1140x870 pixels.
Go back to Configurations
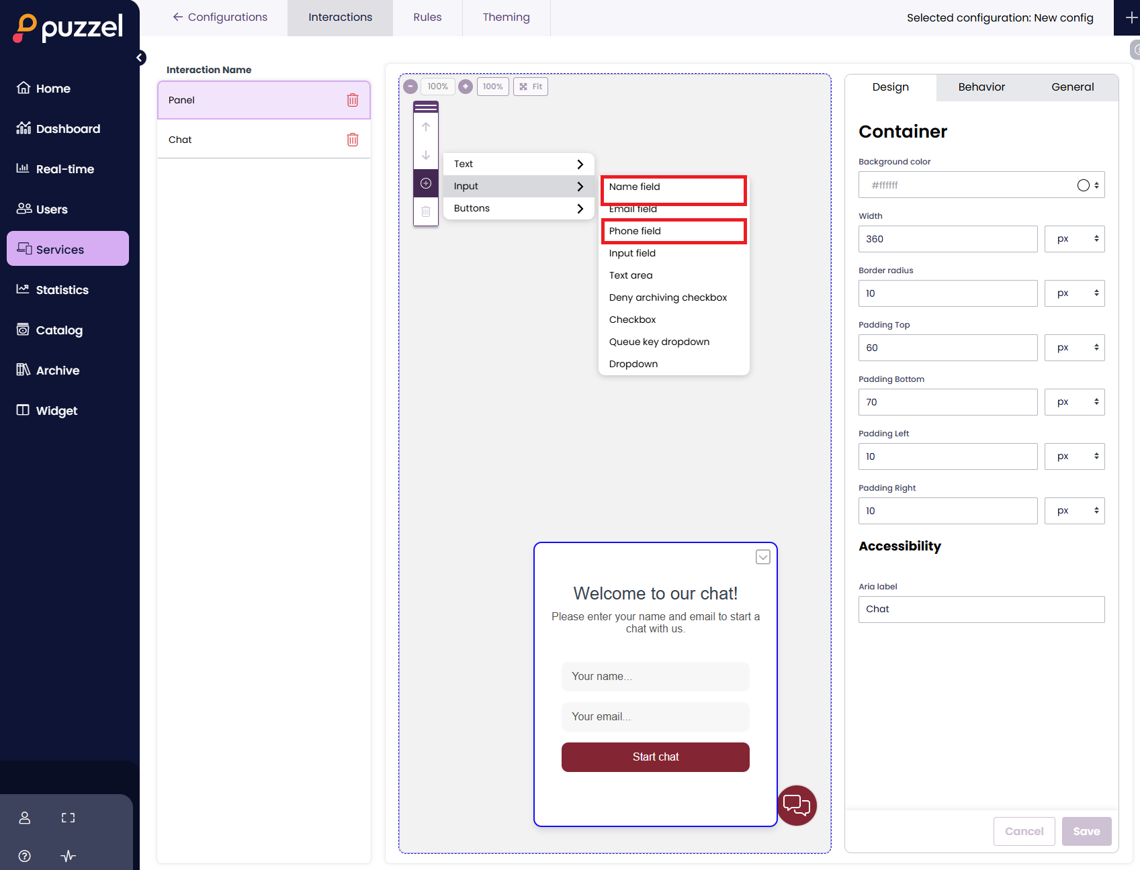coord(220,17)
